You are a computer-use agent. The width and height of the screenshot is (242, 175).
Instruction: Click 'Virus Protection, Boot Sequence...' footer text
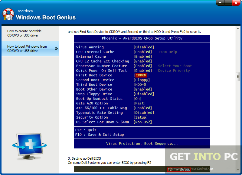[142, 144]
